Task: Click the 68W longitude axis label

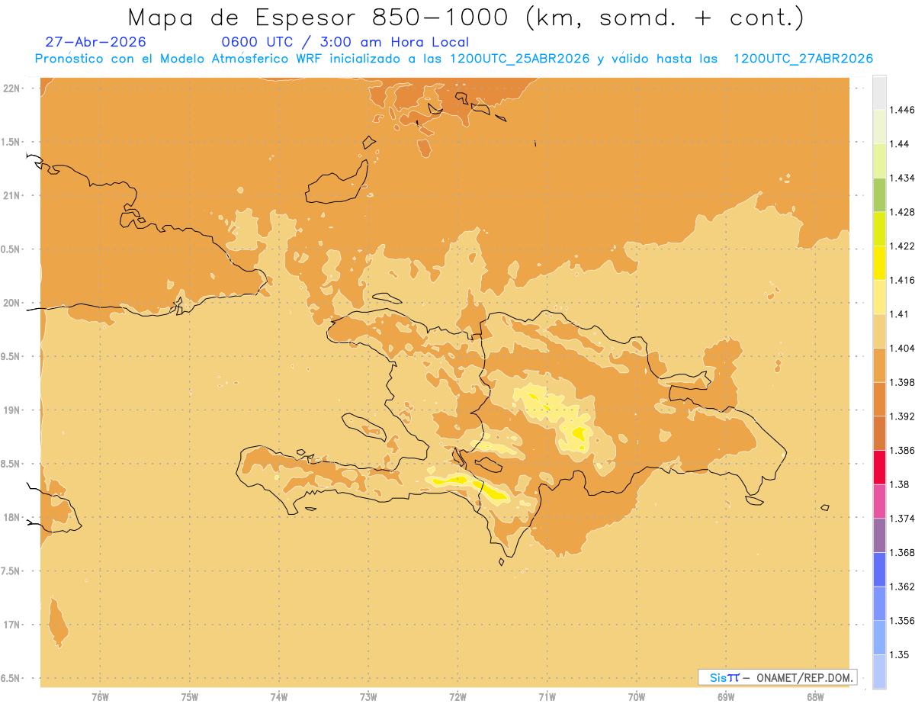Action: [x=815, y=697]
